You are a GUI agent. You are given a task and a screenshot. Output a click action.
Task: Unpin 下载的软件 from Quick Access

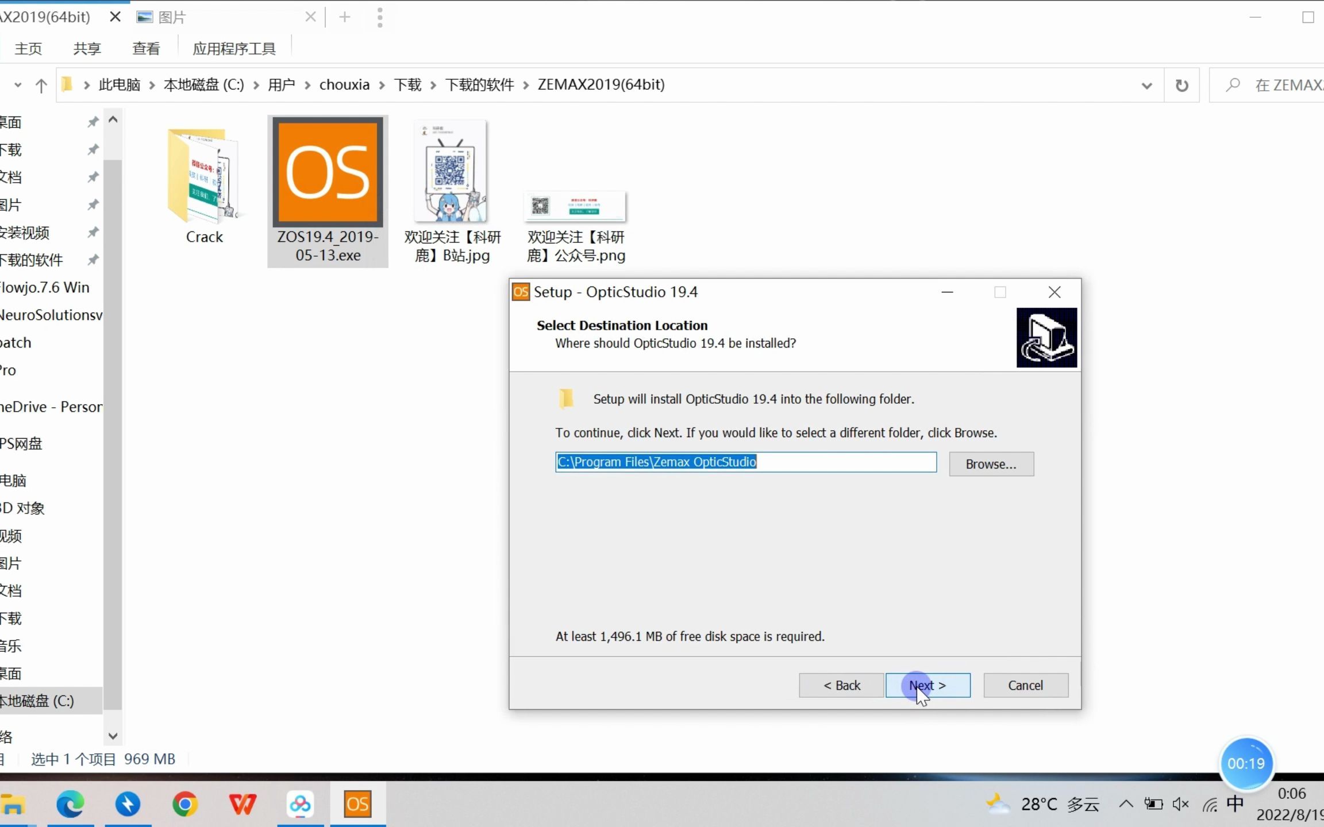pyautogui.click(x=92, y=260)
